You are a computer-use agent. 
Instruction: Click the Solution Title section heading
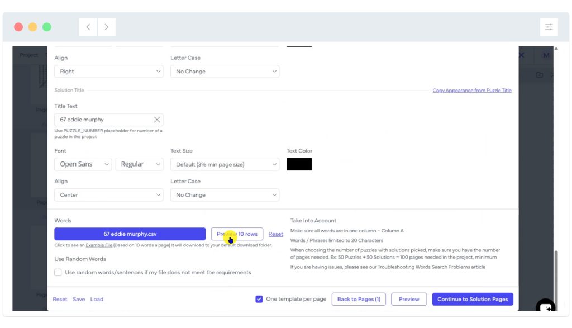(x=69, y=90)
